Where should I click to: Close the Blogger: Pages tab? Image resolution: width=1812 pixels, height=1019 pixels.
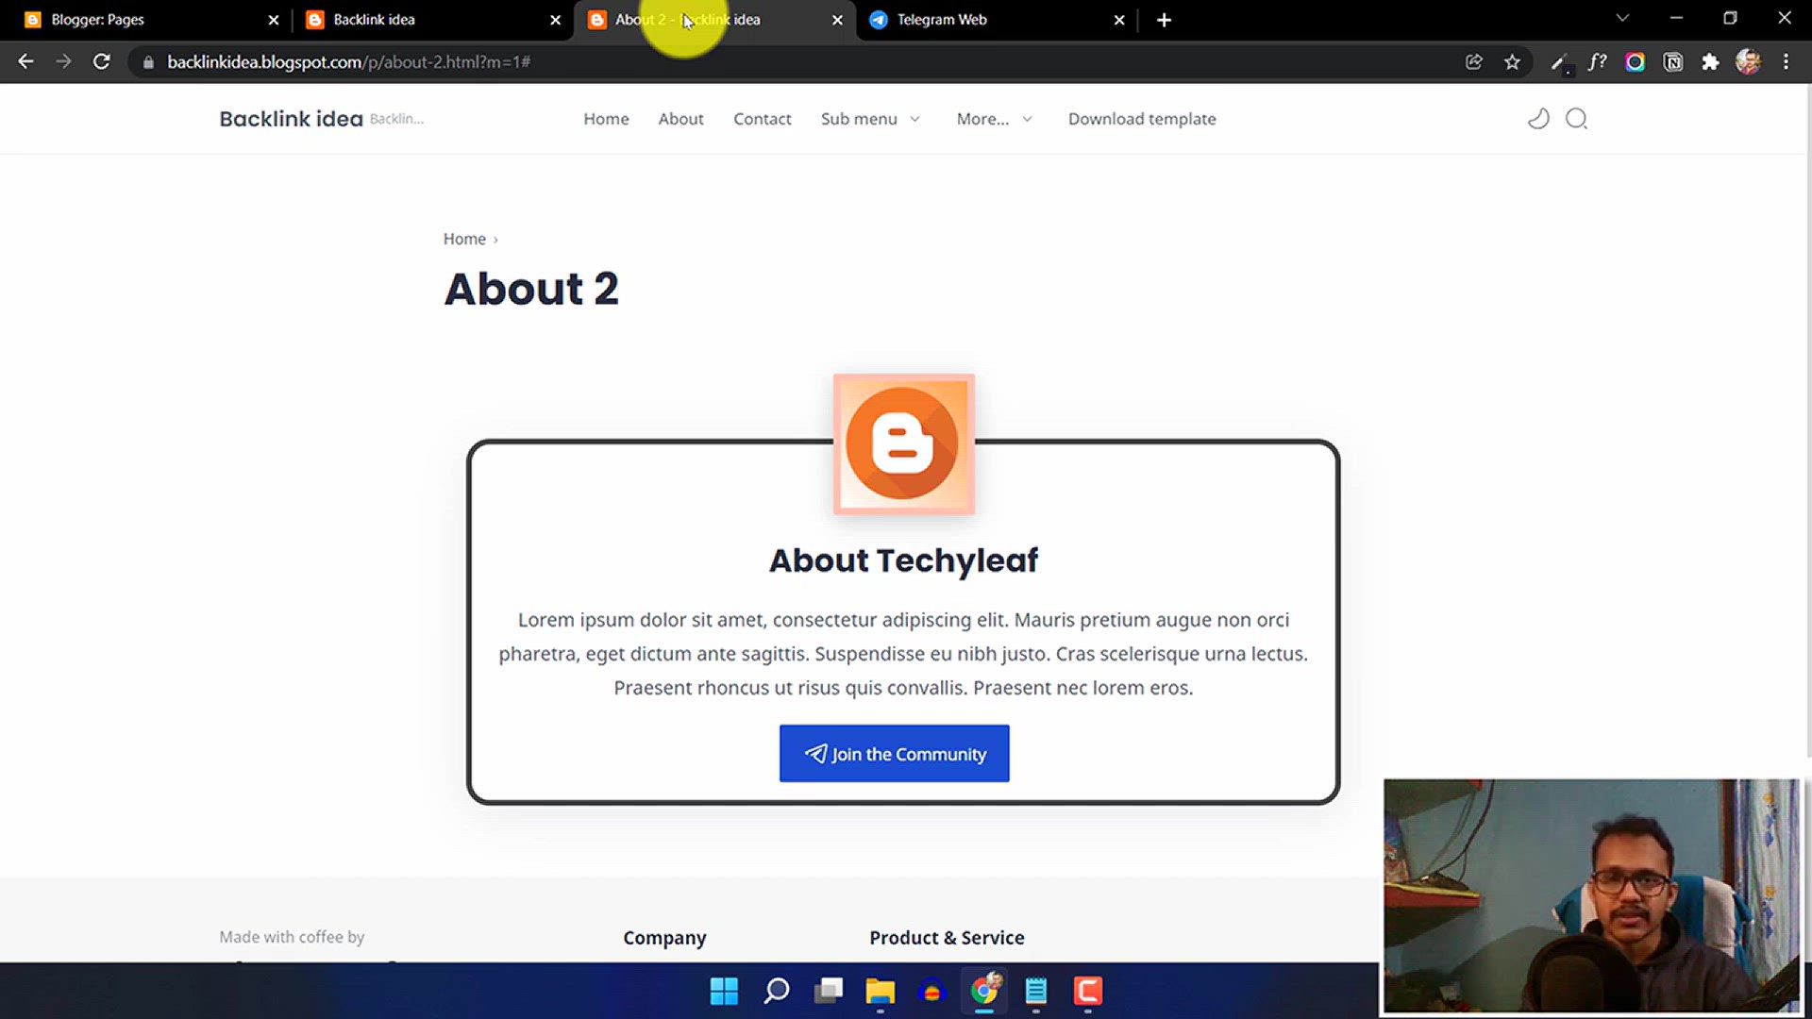(x=274, y=20)
